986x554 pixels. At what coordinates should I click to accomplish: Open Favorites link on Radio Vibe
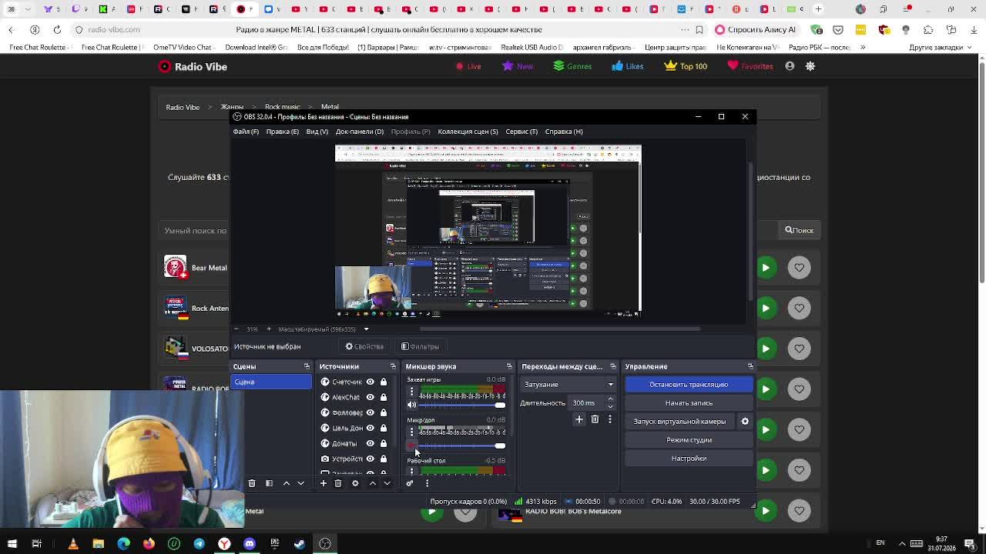[750, 66]
